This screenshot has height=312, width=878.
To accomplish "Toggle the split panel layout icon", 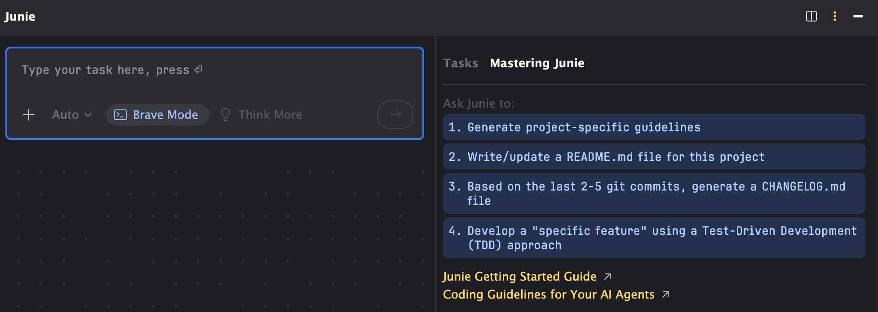I will point(811,17).
